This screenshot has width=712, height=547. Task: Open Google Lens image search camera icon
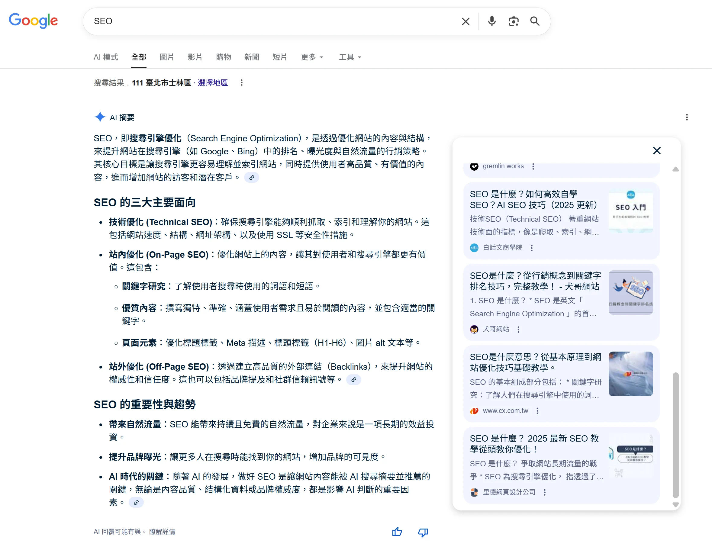pyautogui.click(x=514, y=21)
